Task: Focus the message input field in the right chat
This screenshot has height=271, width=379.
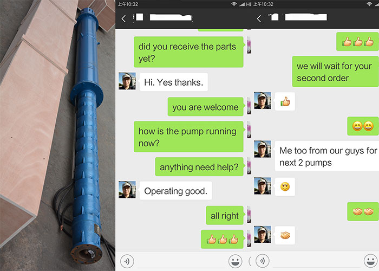Action: (316, 261)
